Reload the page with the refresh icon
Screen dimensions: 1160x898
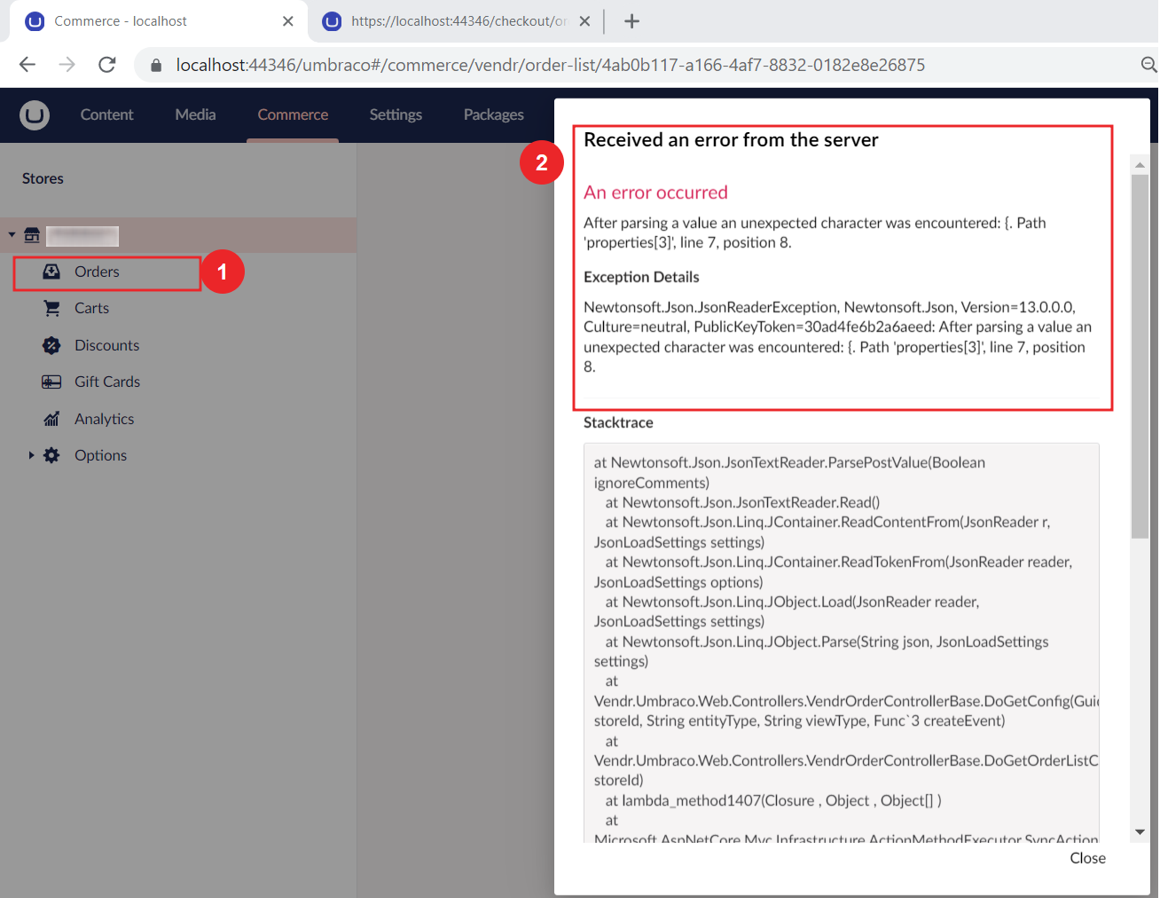pyautogui.click(x=107, y=65)
